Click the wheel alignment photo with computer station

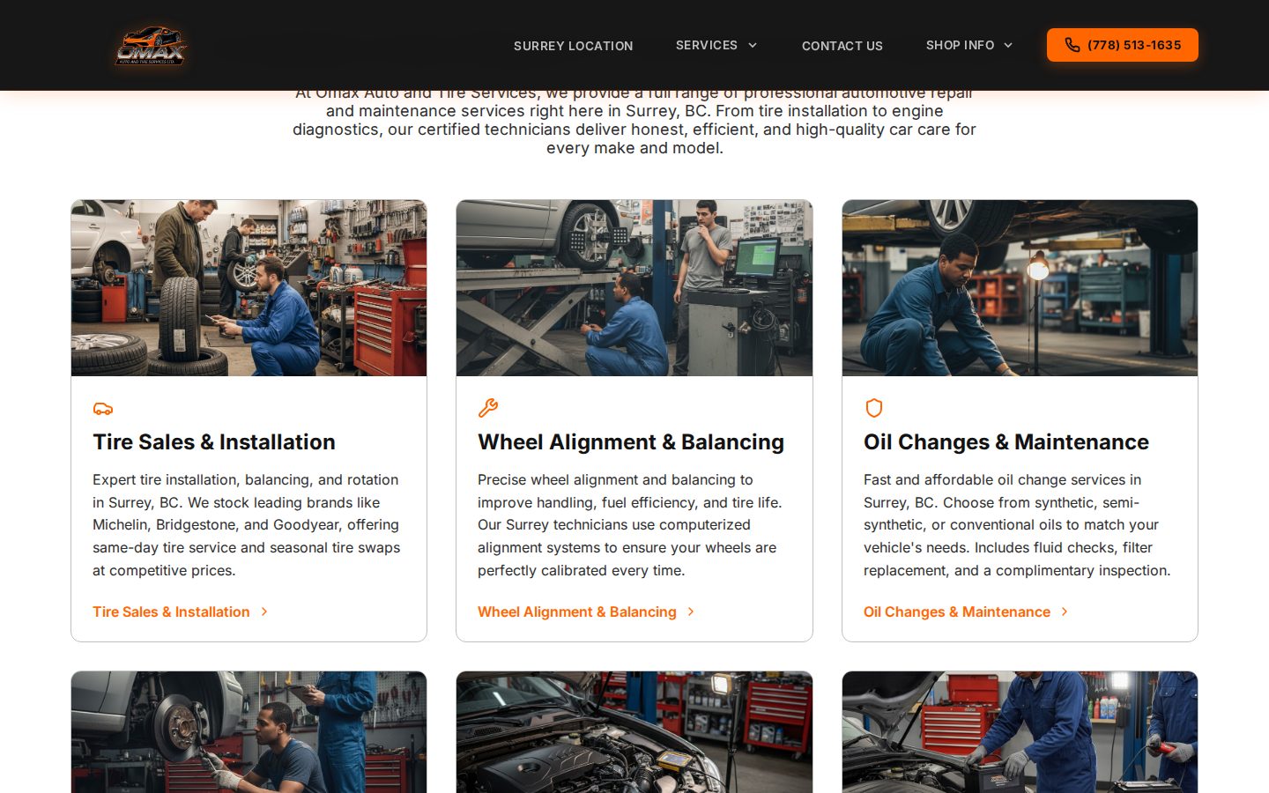point(634,288)
